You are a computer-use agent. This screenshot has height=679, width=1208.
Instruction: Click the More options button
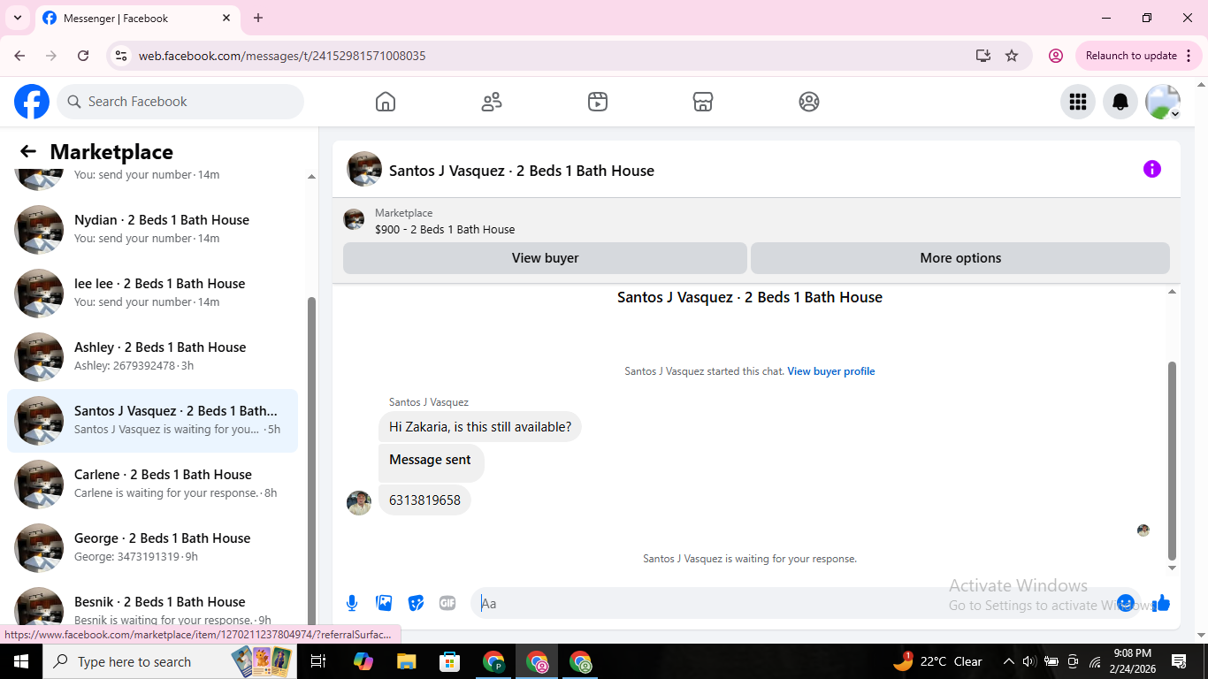[x=960, y=258]
